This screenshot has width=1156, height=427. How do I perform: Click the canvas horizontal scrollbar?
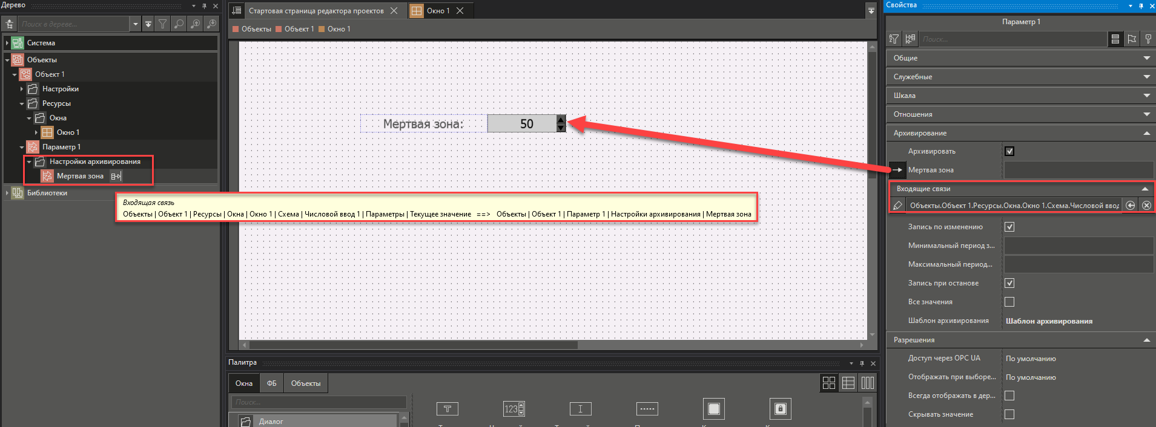click(x=413, y=345)
